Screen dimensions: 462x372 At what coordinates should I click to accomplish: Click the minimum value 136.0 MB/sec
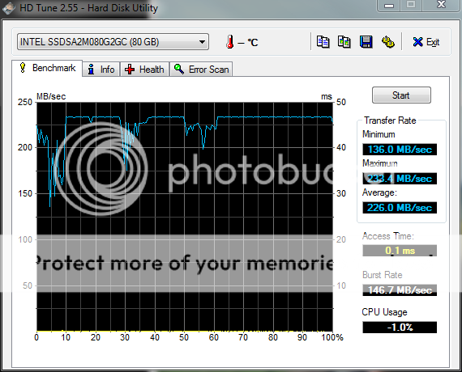pos(400,150)
